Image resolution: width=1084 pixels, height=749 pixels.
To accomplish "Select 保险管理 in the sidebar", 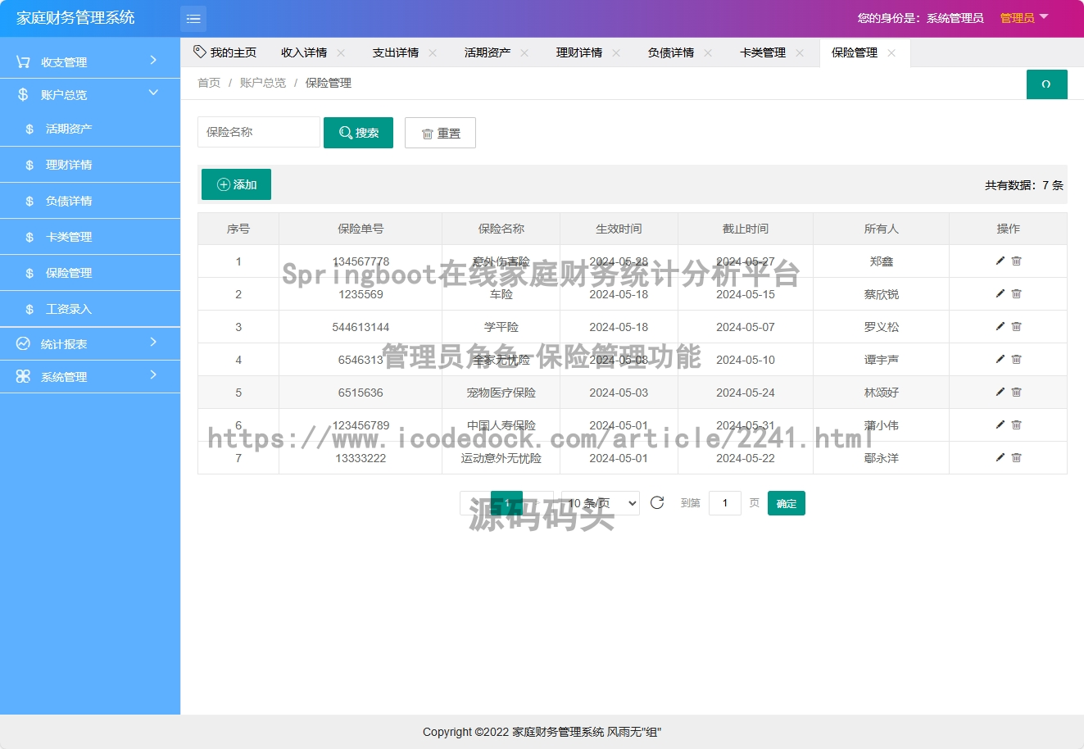I will [x=90, y=273].
